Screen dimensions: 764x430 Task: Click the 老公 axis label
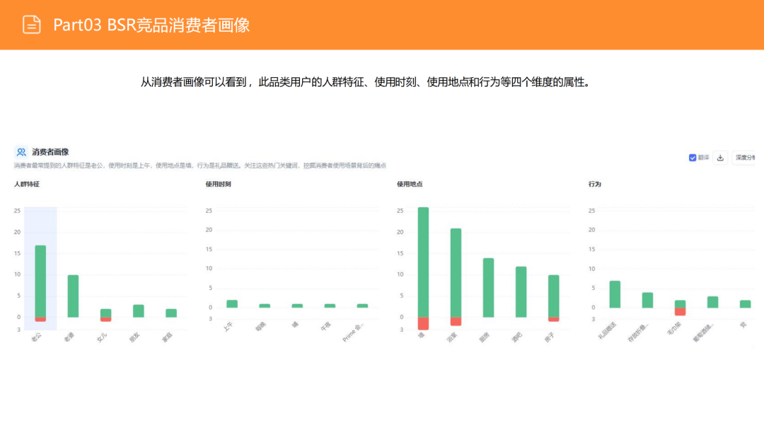[x=37, y=337]
